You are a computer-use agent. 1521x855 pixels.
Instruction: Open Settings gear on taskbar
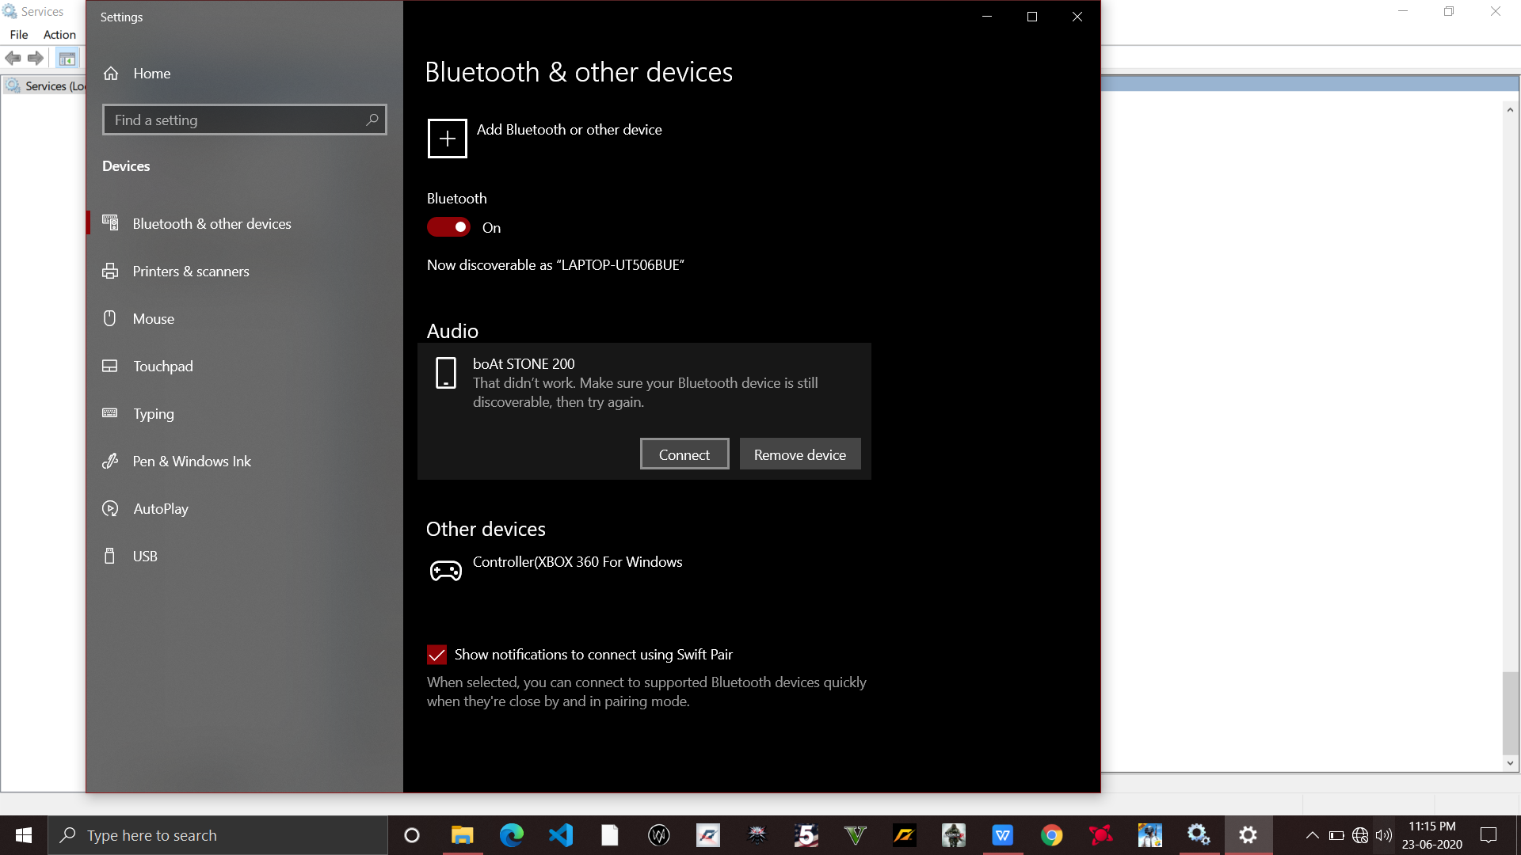coord(1248,835)
